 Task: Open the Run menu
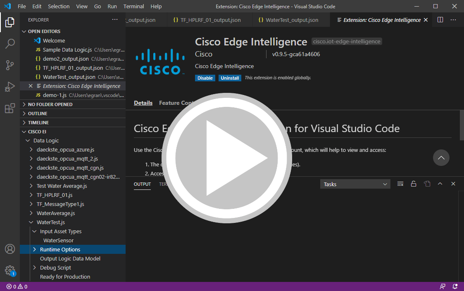pyautogui.click(x=112, y=6)
